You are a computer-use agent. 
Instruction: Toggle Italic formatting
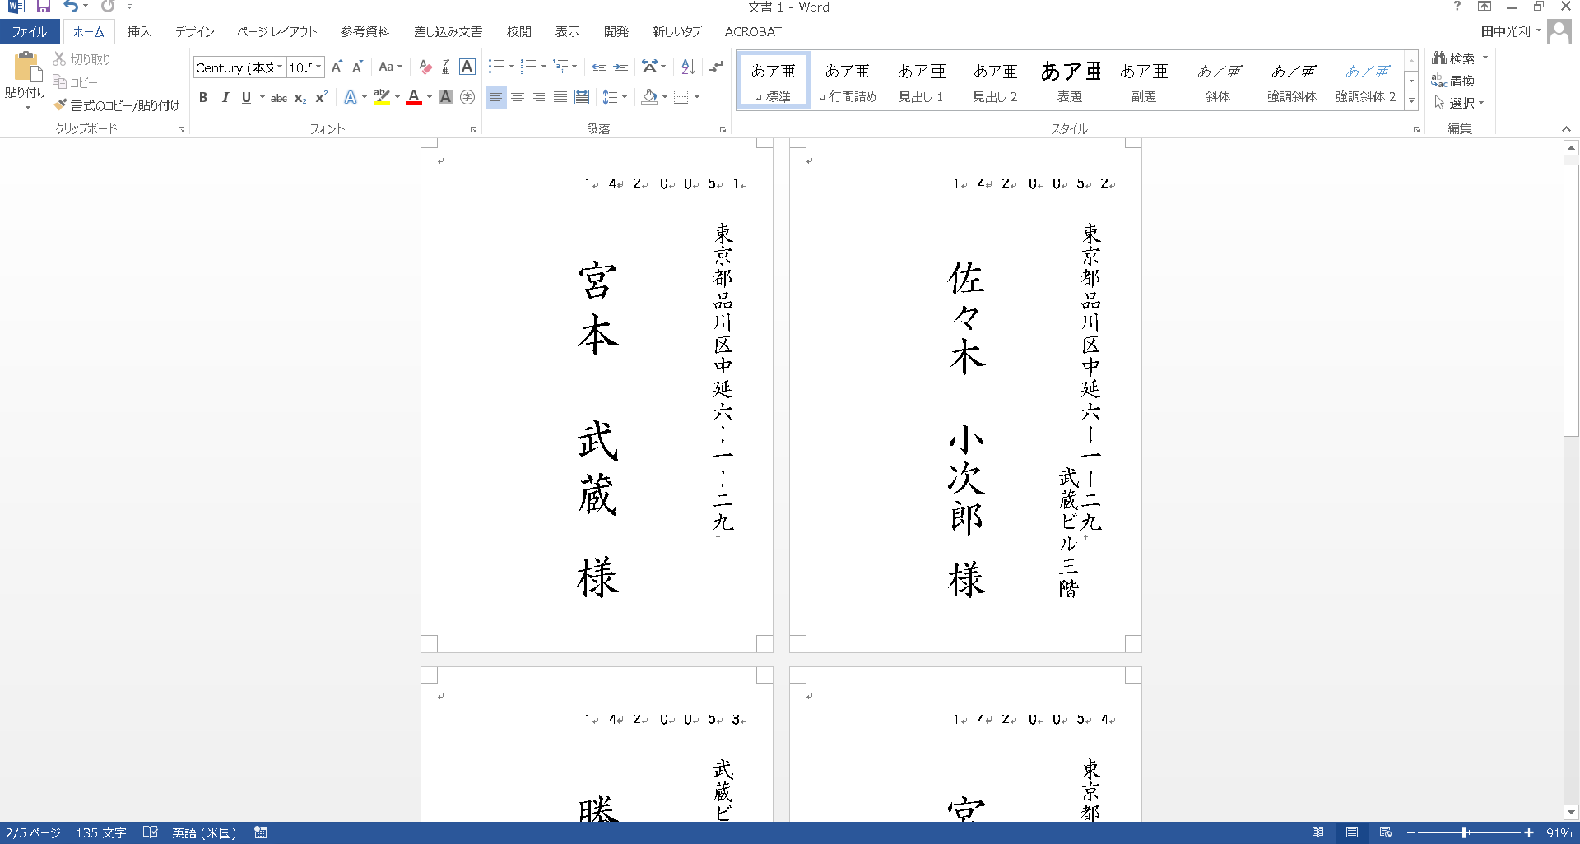[225, 97]
